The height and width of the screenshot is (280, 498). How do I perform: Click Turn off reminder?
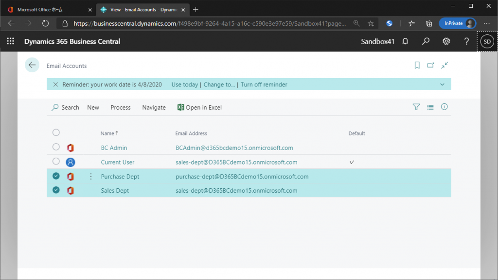(264, 84)
